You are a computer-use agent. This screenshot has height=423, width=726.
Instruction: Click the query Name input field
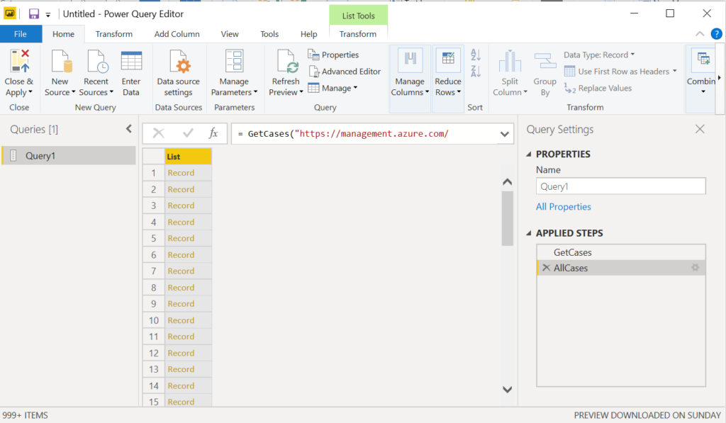[x=620, y=186]
